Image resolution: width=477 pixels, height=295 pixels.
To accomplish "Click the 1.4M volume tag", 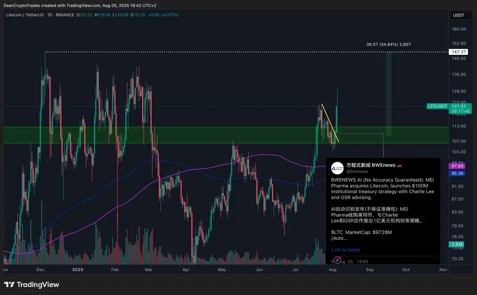I will [457, 244].
